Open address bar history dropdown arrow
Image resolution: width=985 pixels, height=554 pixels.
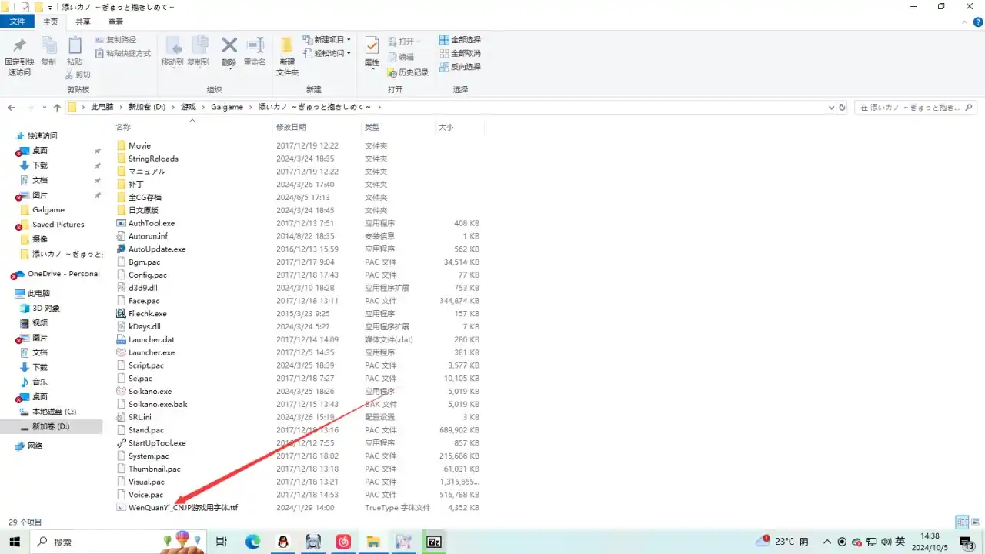pos(830,108)
